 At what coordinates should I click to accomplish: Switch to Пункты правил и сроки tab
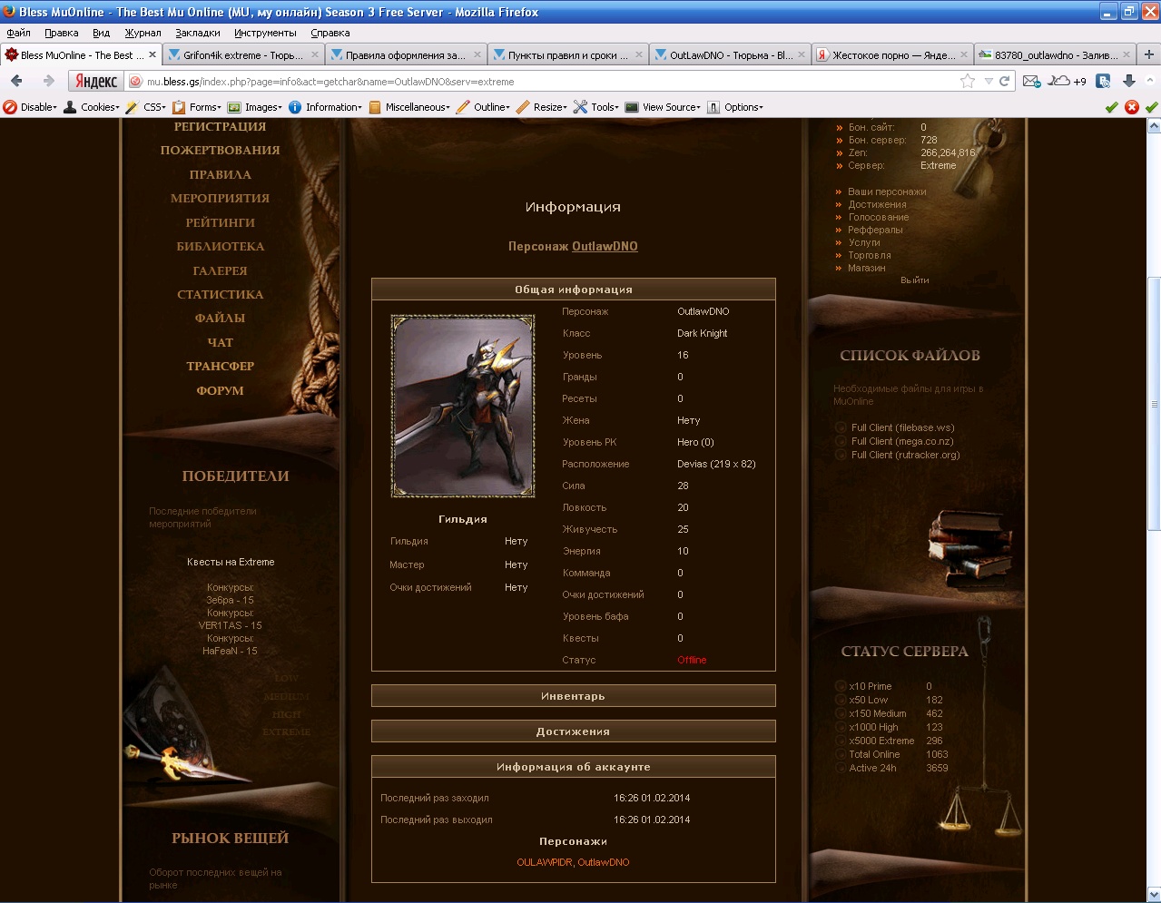tap(567, 54)
